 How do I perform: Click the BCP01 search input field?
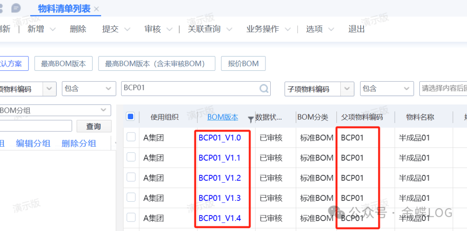pyautogui.click(x=190, y=88)
